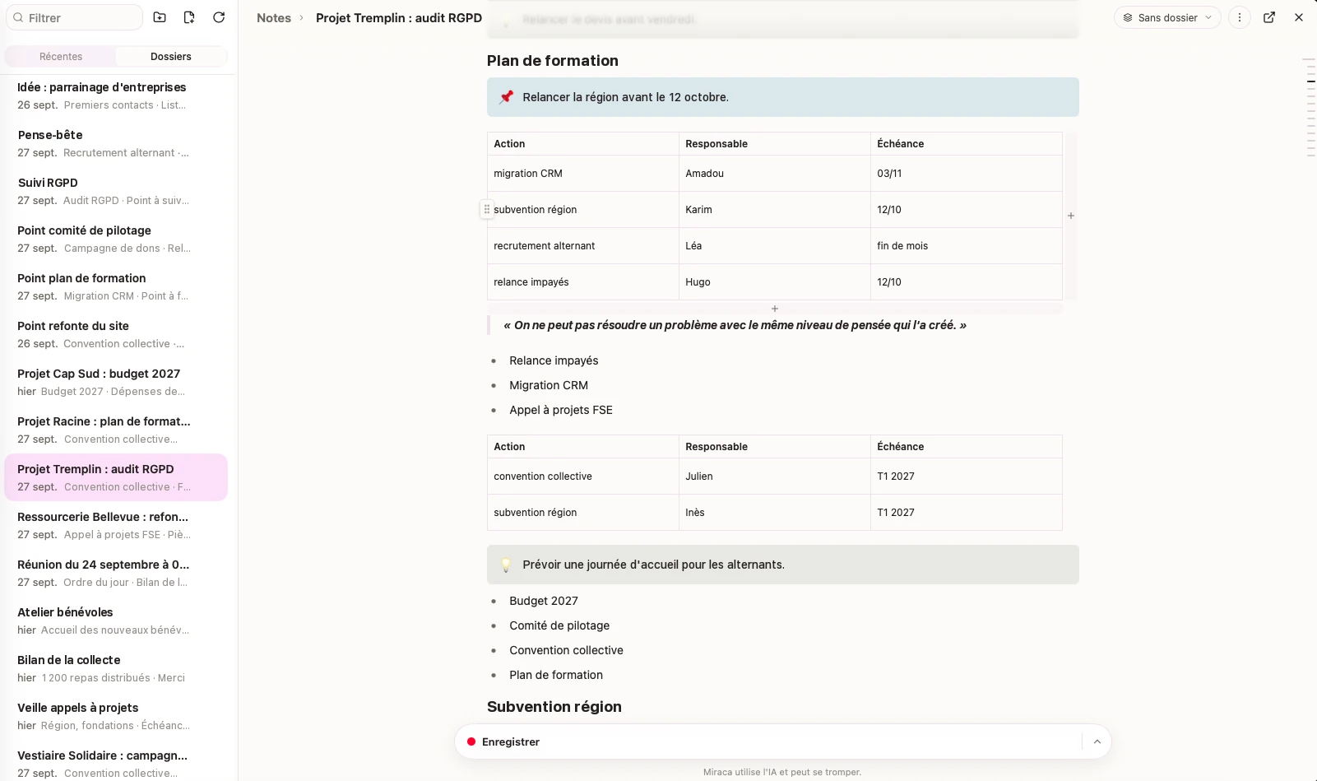The image size is (1317, 781).
Task: Open the Point plan de formation note
Action: [x=116, y=286]
